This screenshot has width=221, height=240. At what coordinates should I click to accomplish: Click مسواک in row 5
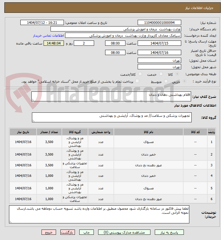[148, 188]
